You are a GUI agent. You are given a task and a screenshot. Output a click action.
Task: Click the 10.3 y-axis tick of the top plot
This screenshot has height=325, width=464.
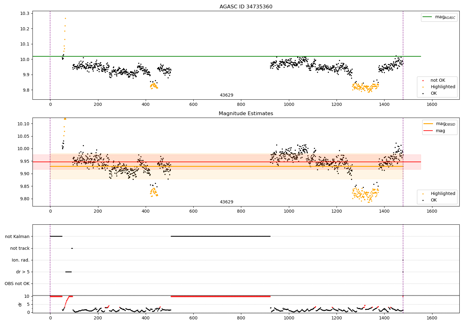pos(24,13)
